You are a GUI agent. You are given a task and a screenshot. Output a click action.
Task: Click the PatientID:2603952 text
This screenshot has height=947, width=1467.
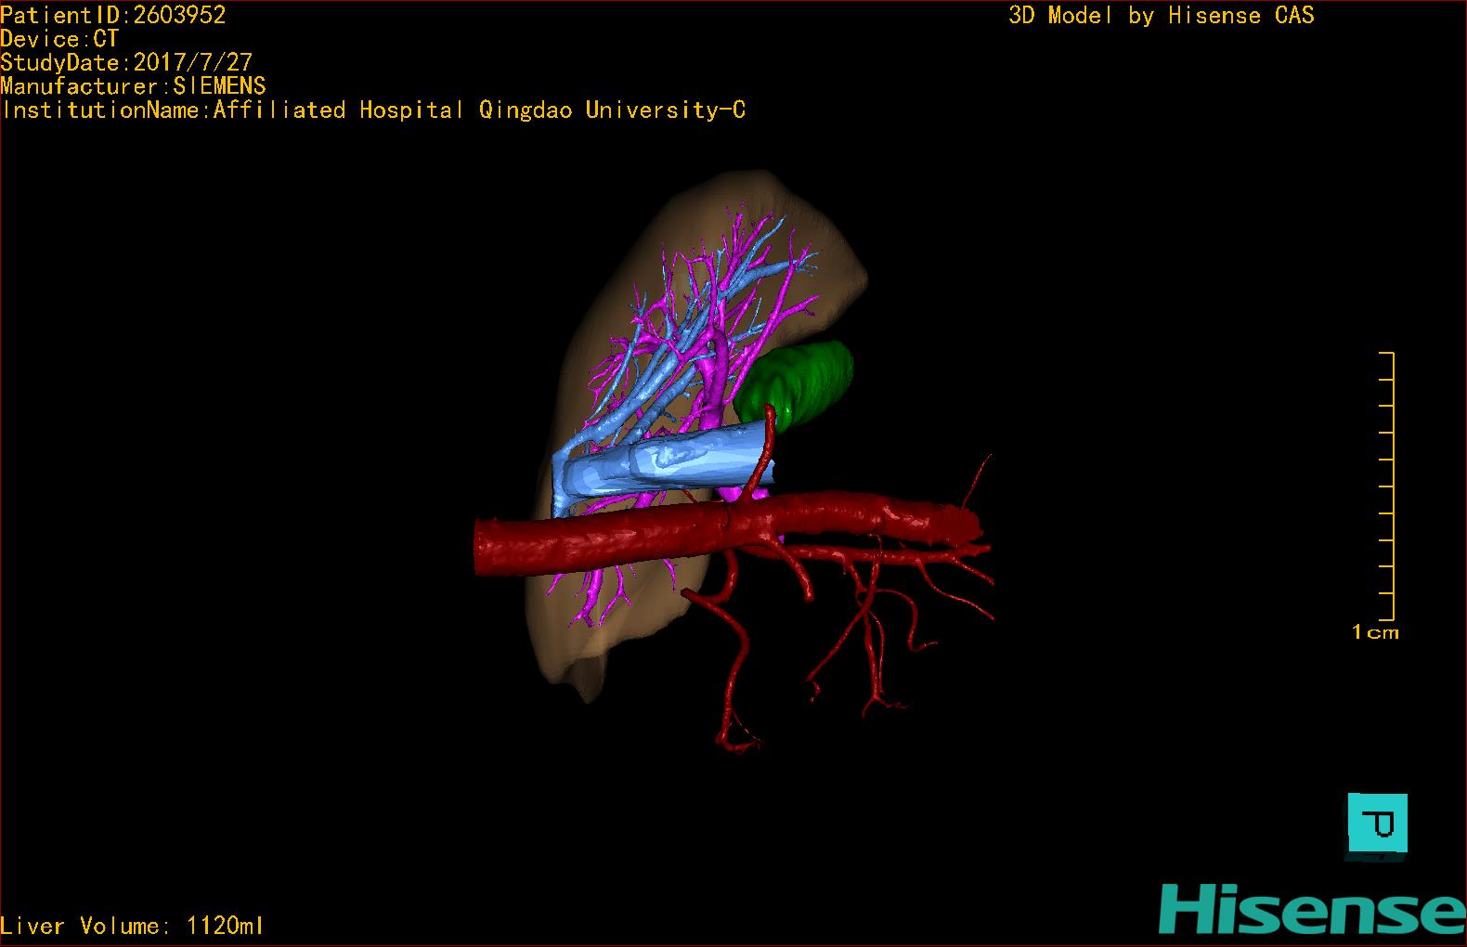click(x=113, y=15)
